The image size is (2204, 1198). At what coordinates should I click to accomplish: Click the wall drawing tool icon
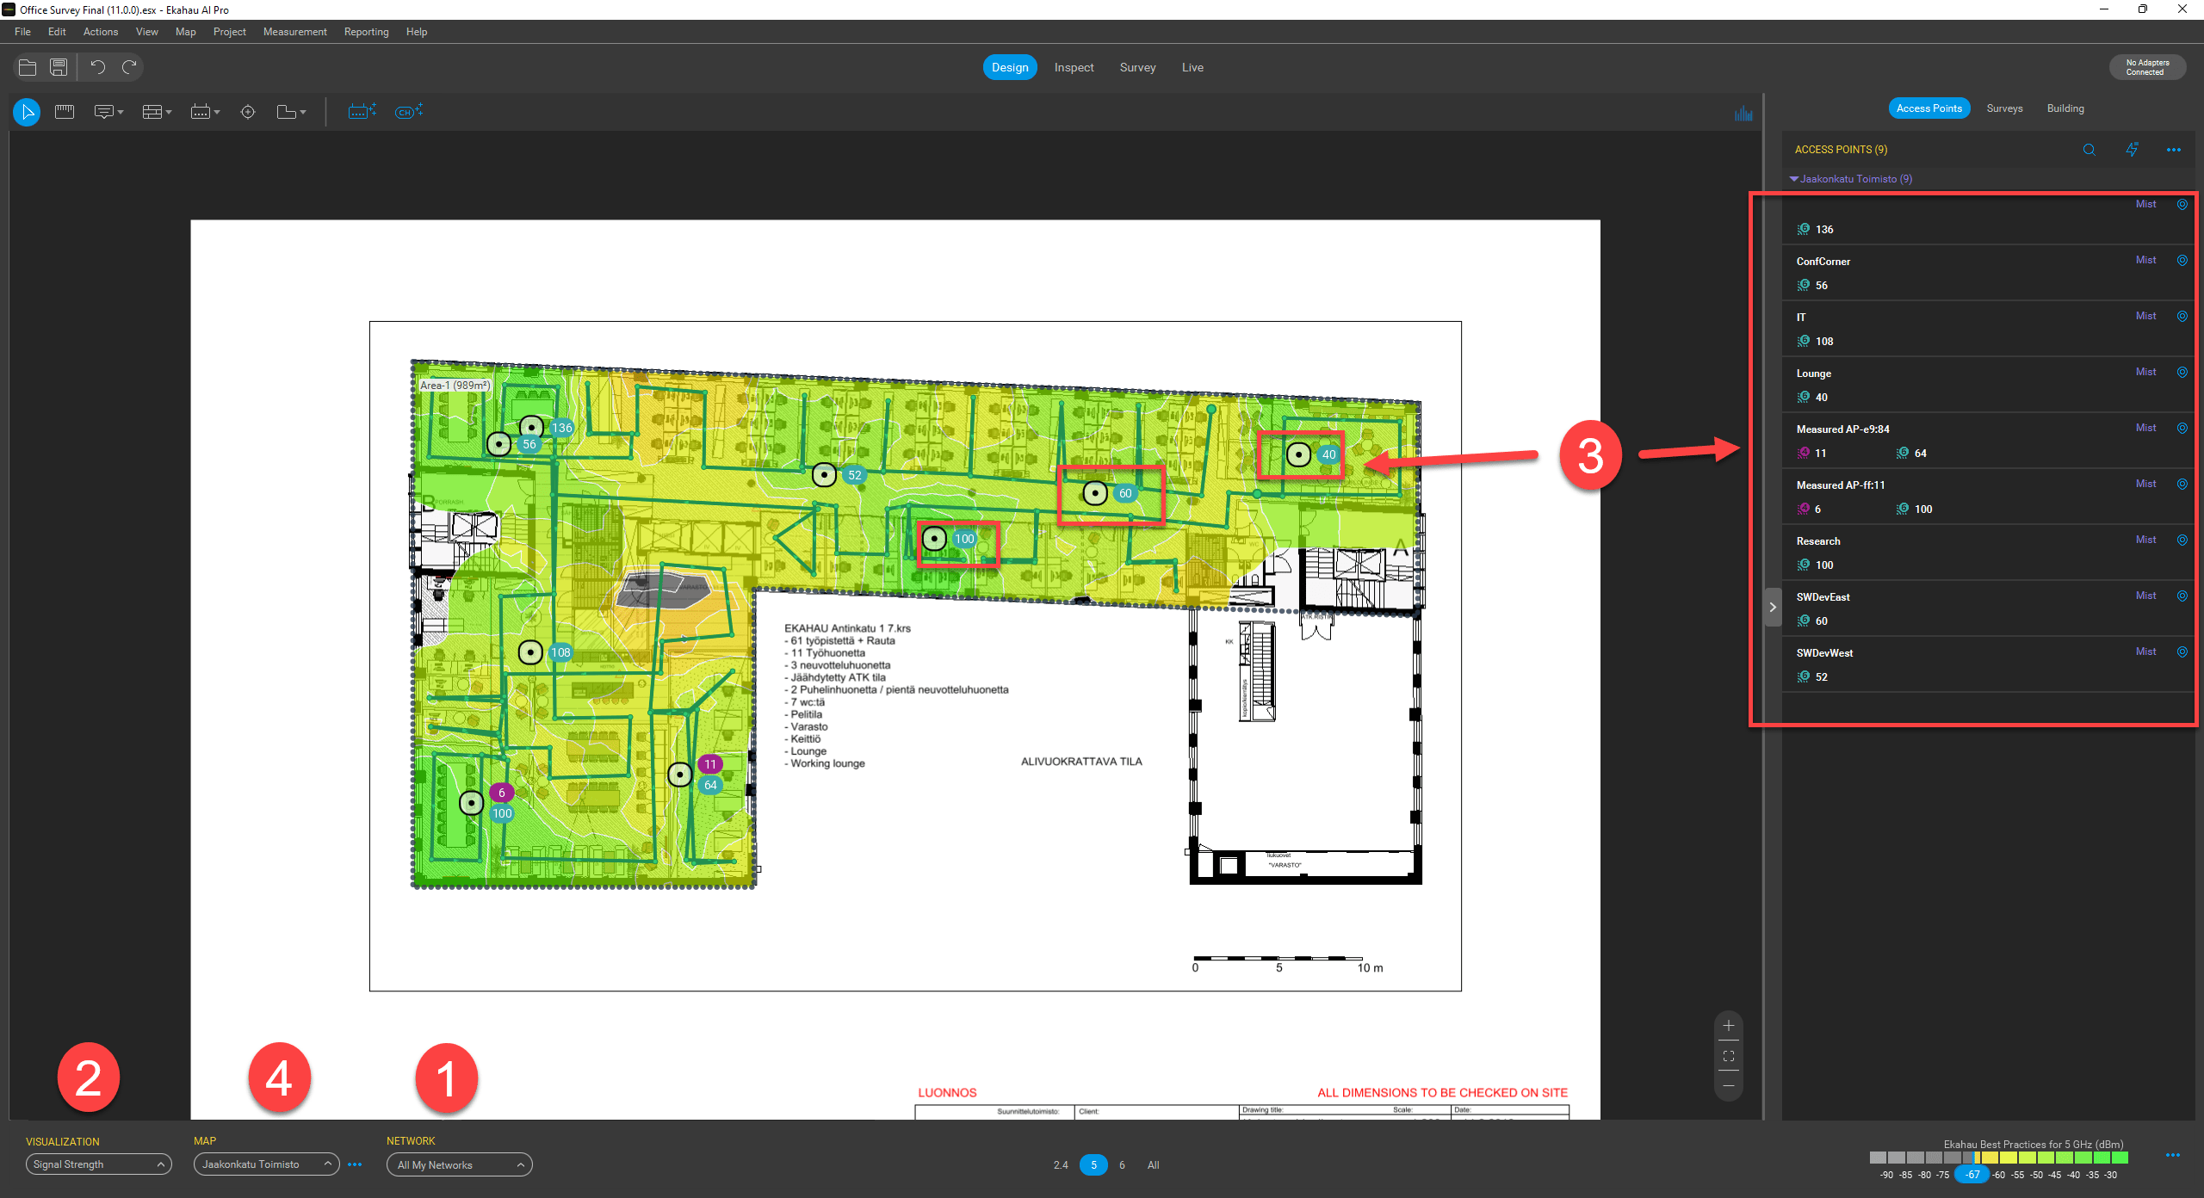click(x=152, y=112)
